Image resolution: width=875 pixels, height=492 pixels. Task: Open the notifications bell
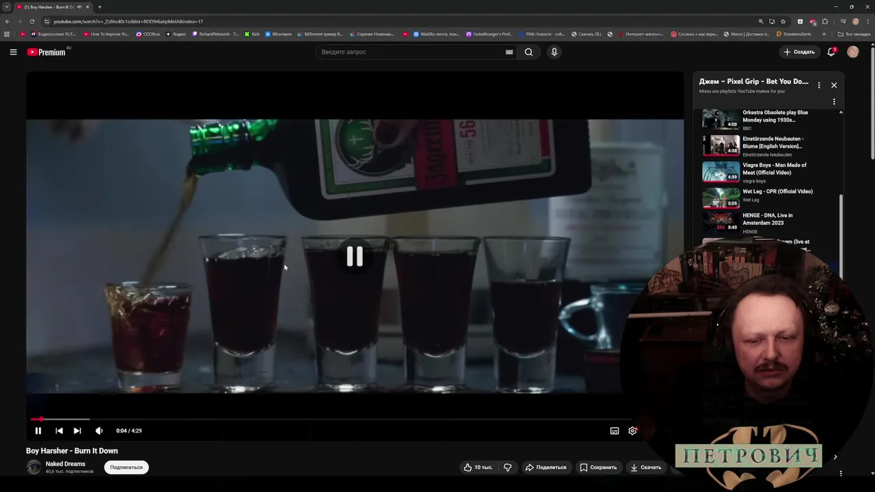[831, 52]
